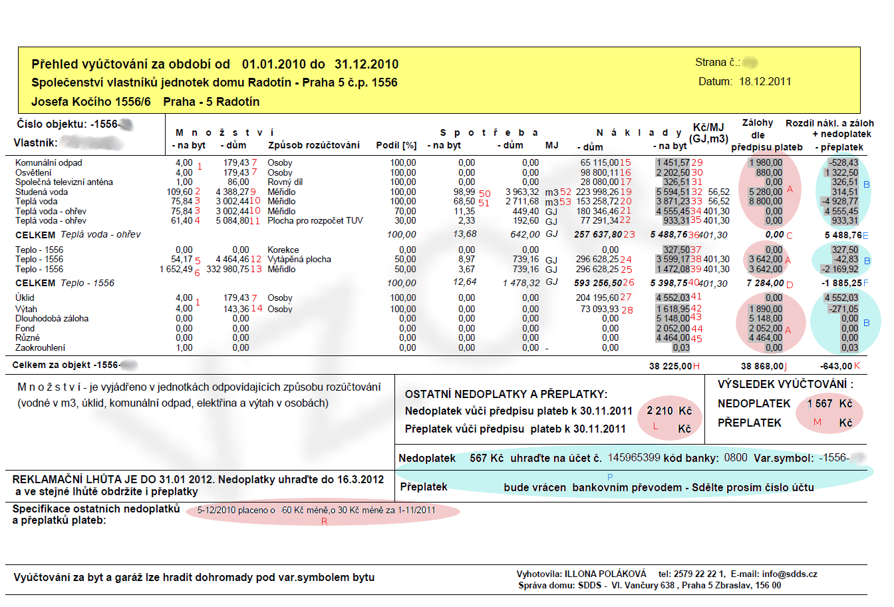Select the total advances value 38 868,00
894x607 pixels.
[762, 366]
